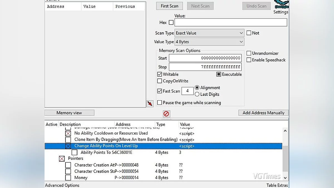Click Add Address Manually button
Viewport: 334px width, 188px height.
(x=263, y=113)
